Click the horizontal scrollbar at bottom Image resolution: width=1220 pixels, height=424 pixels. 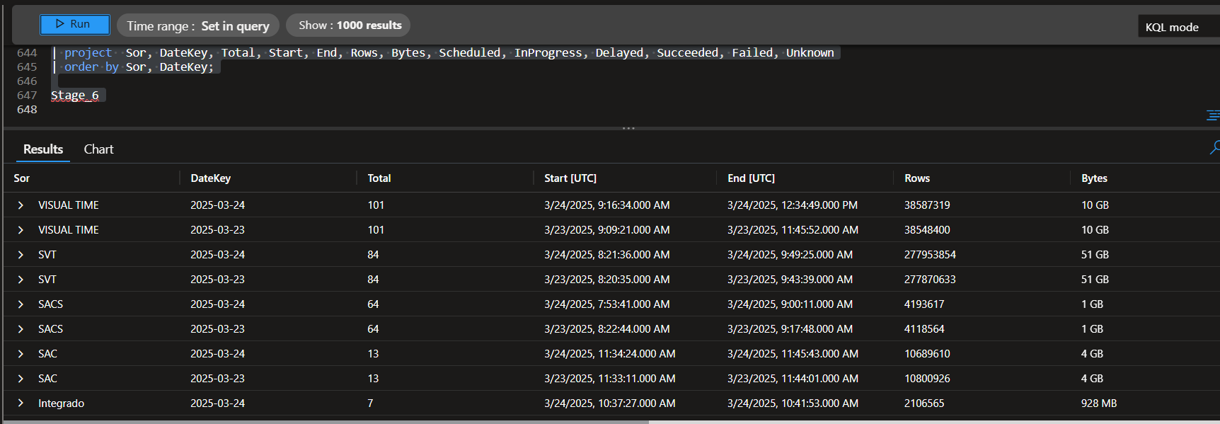pyautogui.click(x=326, y=422)
